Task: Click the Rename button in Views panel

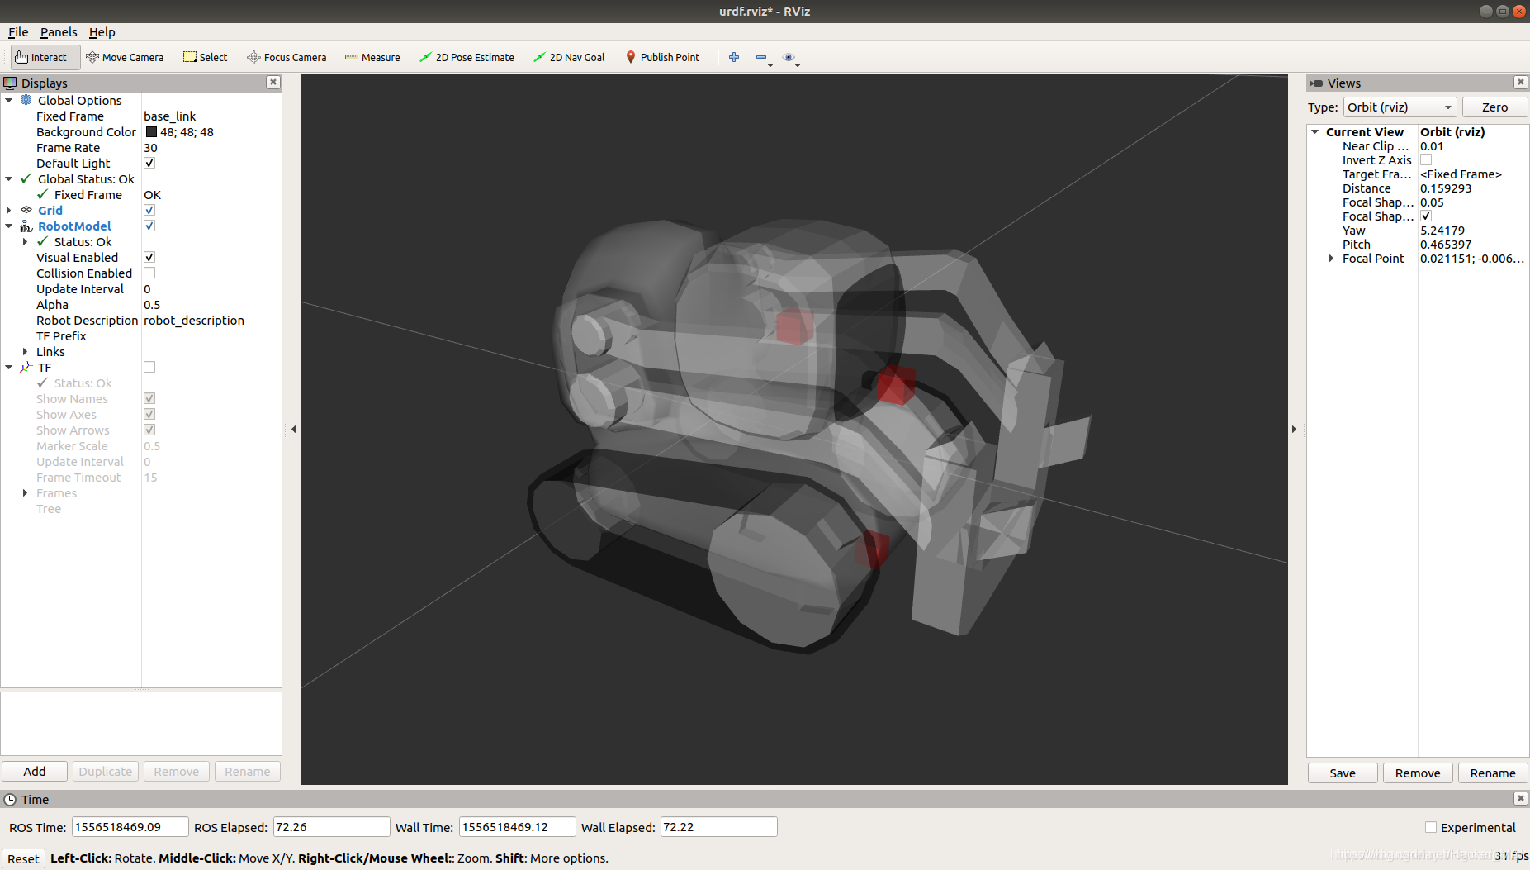Action: (1493, 773)
